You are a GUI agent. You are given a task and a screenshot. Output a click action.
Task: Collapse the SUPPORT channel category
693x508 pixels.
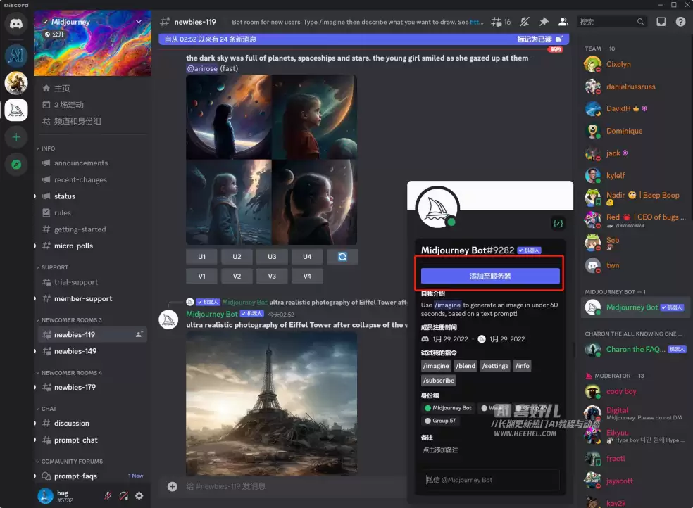point(53,267)
